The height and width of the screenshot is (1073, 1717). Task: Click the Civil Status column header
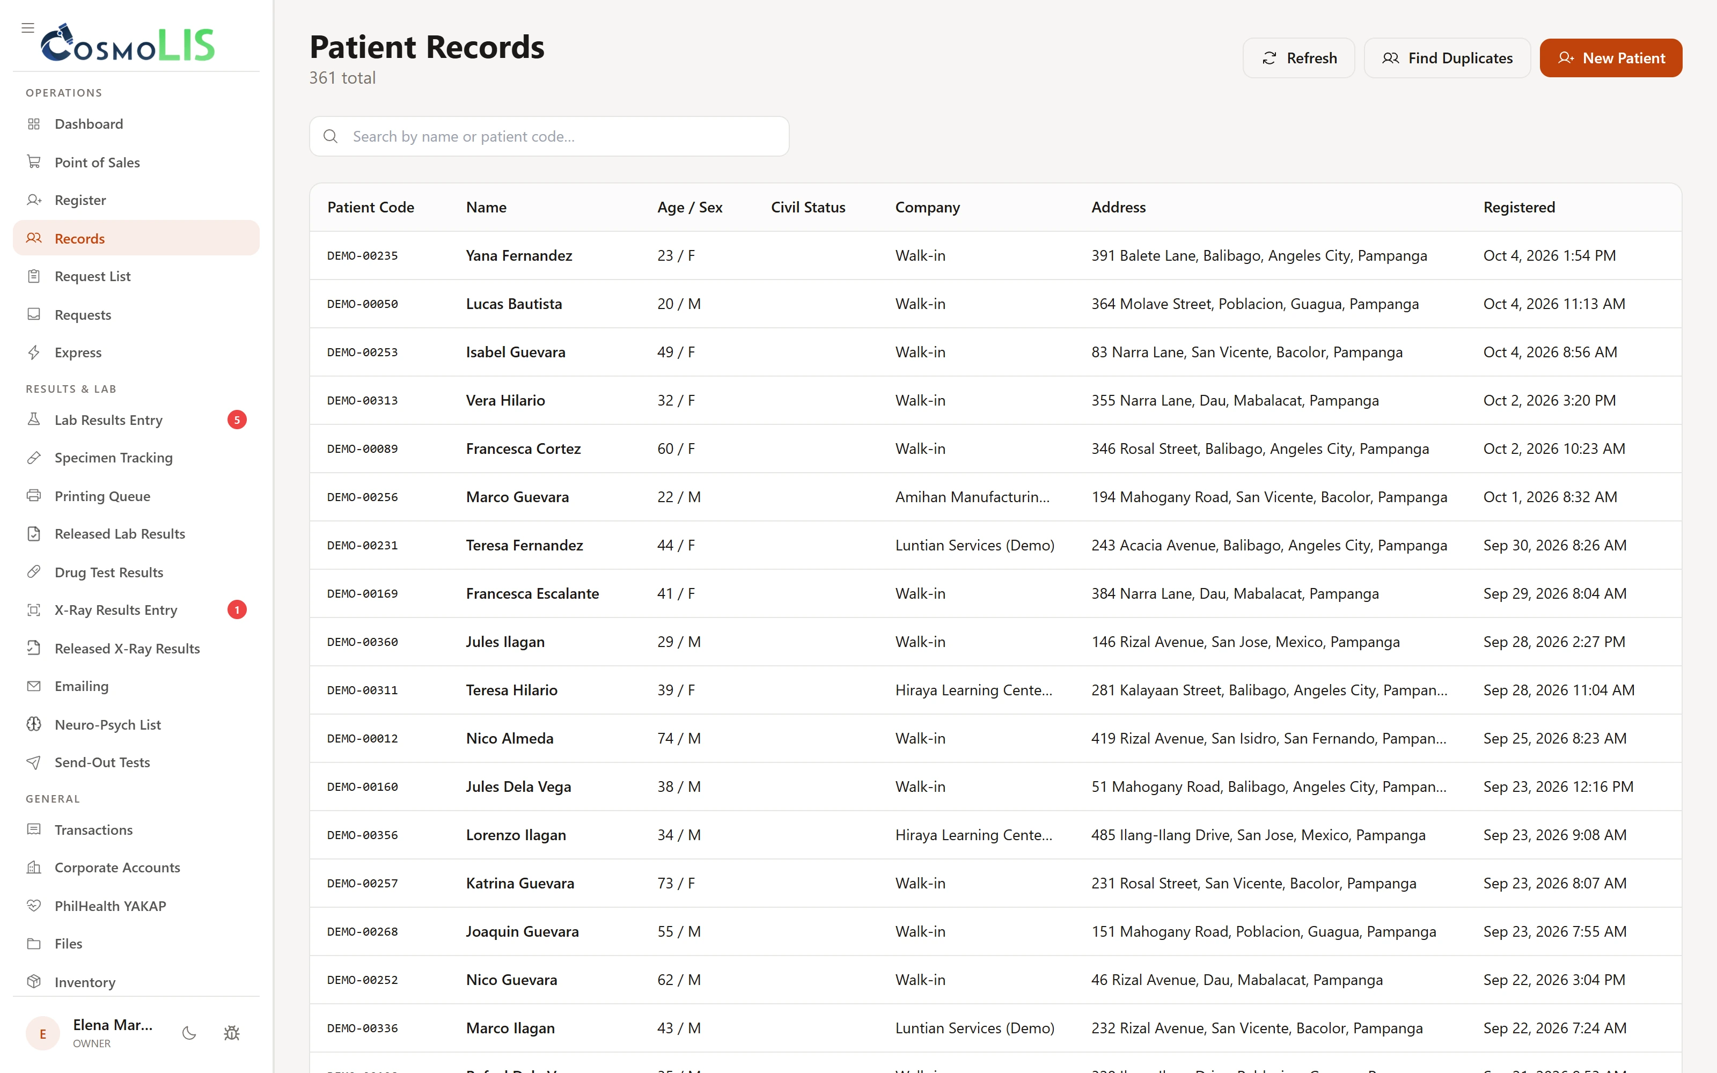(x=808, y=207)
